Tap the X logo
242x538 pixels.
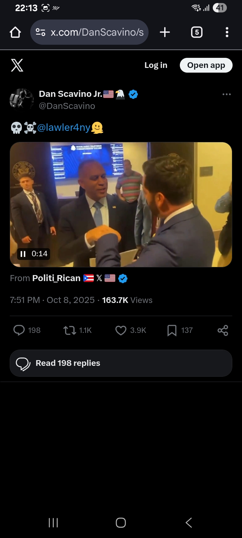tap(17, 65)
